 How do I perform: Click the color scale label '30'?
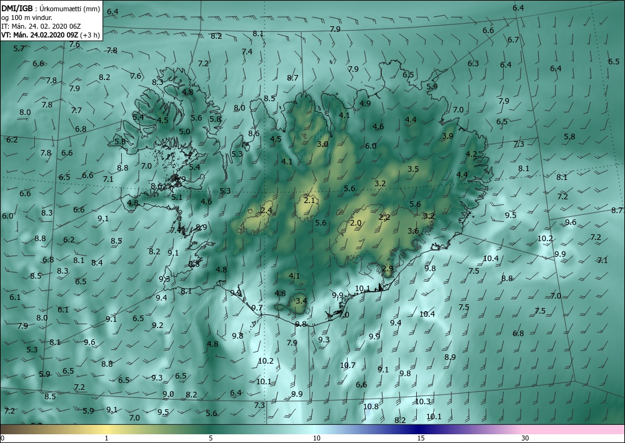click(x=525, y=438)
